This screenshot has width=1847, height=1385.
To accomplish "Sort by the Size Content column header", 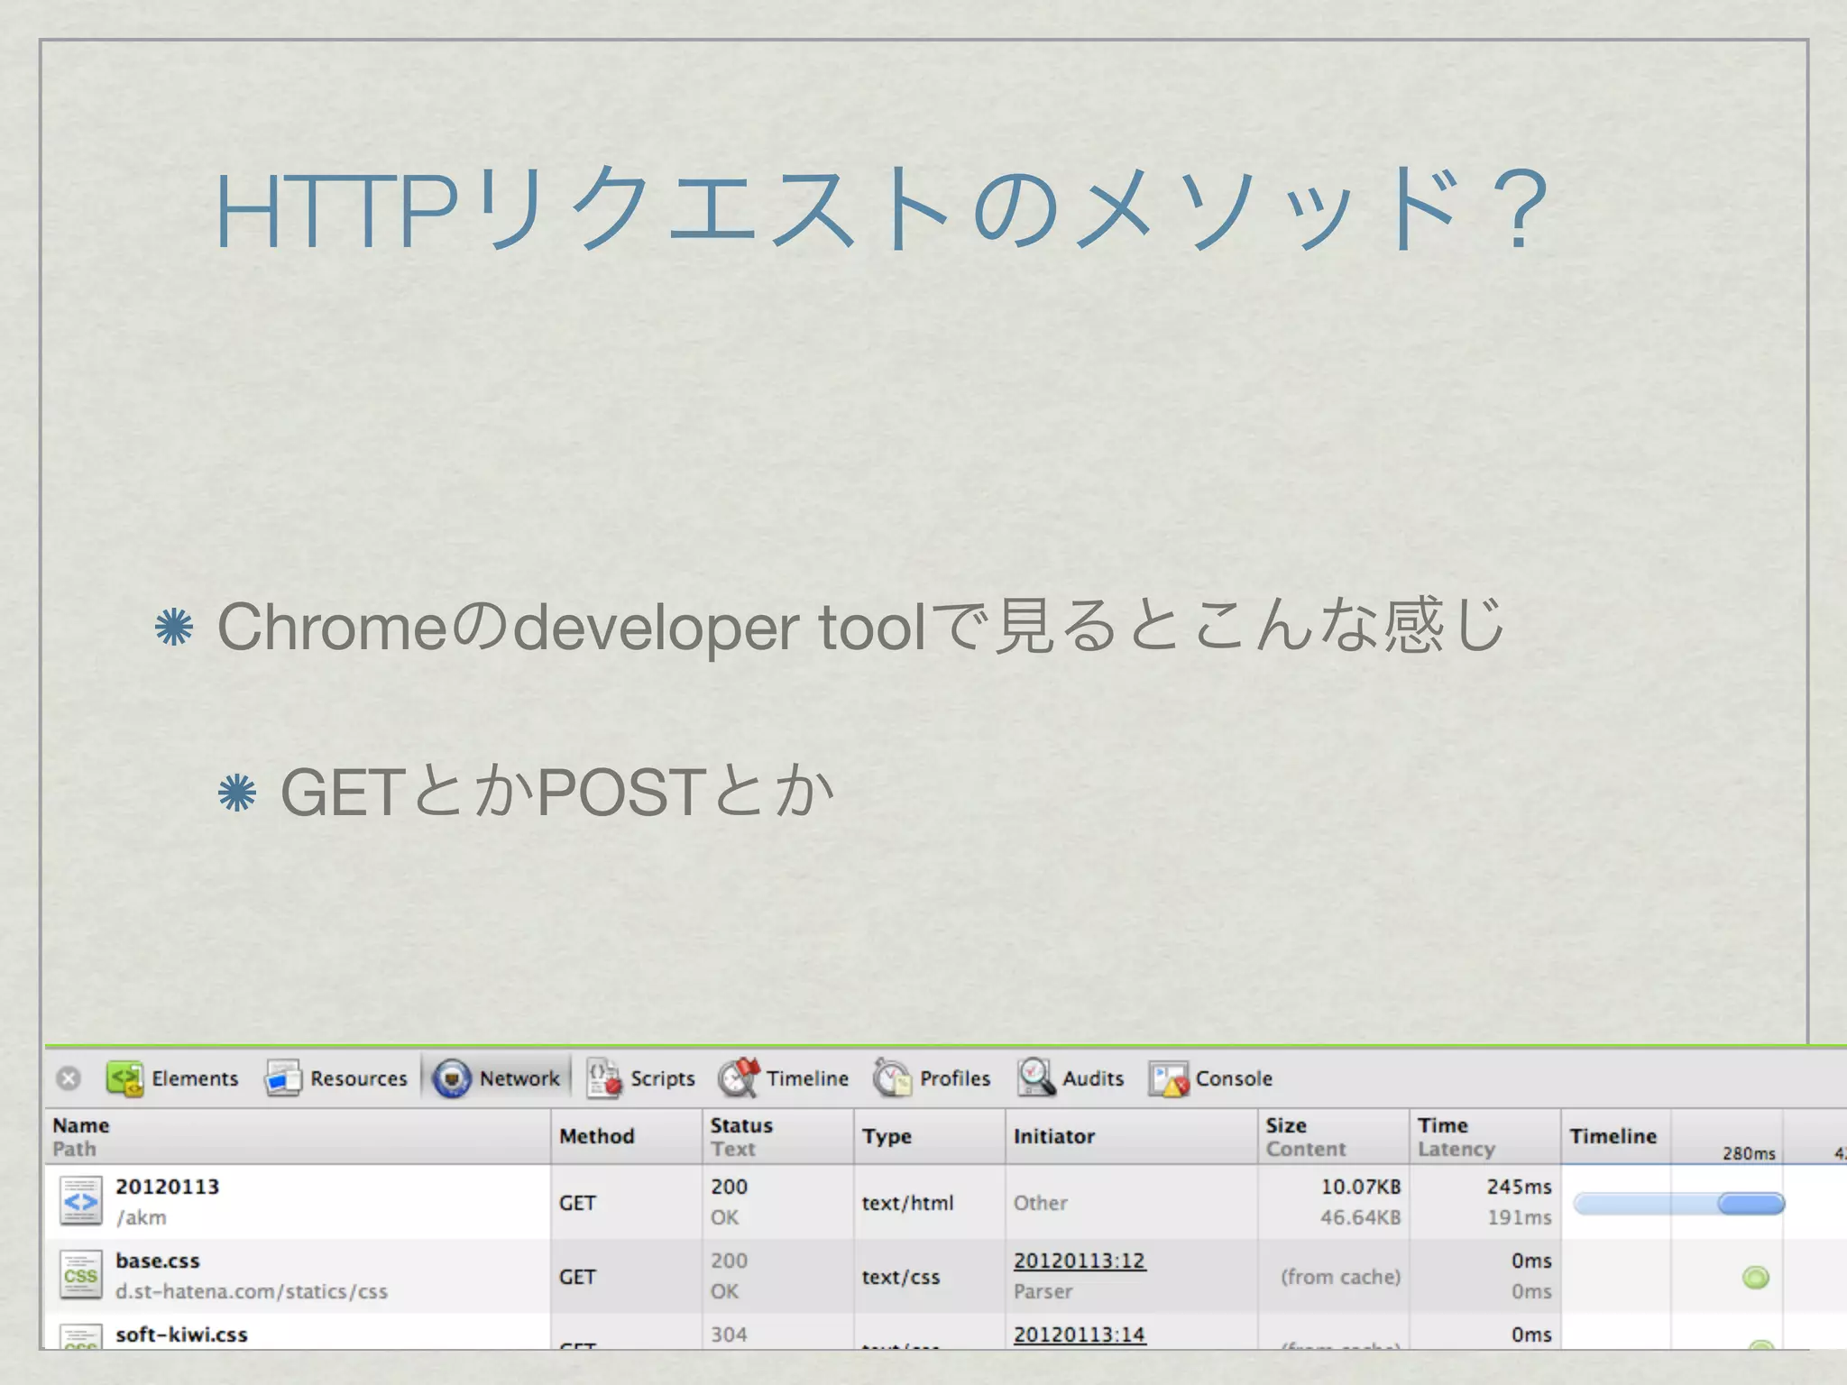I will click(1334, 1136).
